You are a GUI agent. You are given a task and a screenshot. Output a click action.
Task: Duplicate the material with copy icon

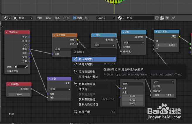[162, 18]
